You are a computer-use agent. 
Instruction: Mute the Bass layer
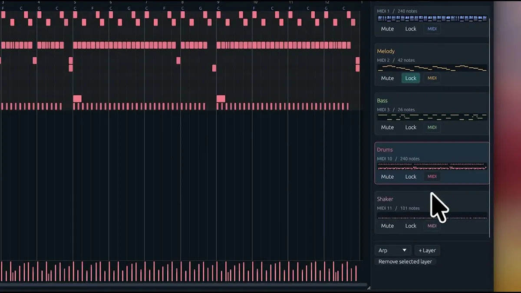pos(387,127)
